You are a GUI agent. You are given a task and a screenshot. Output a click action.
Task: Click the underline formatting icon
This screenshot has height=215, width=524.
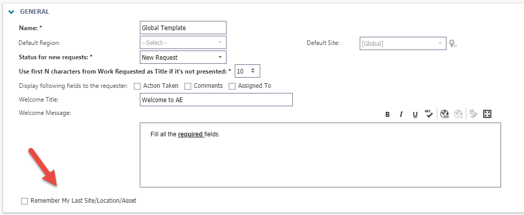[x=415, y=114]
